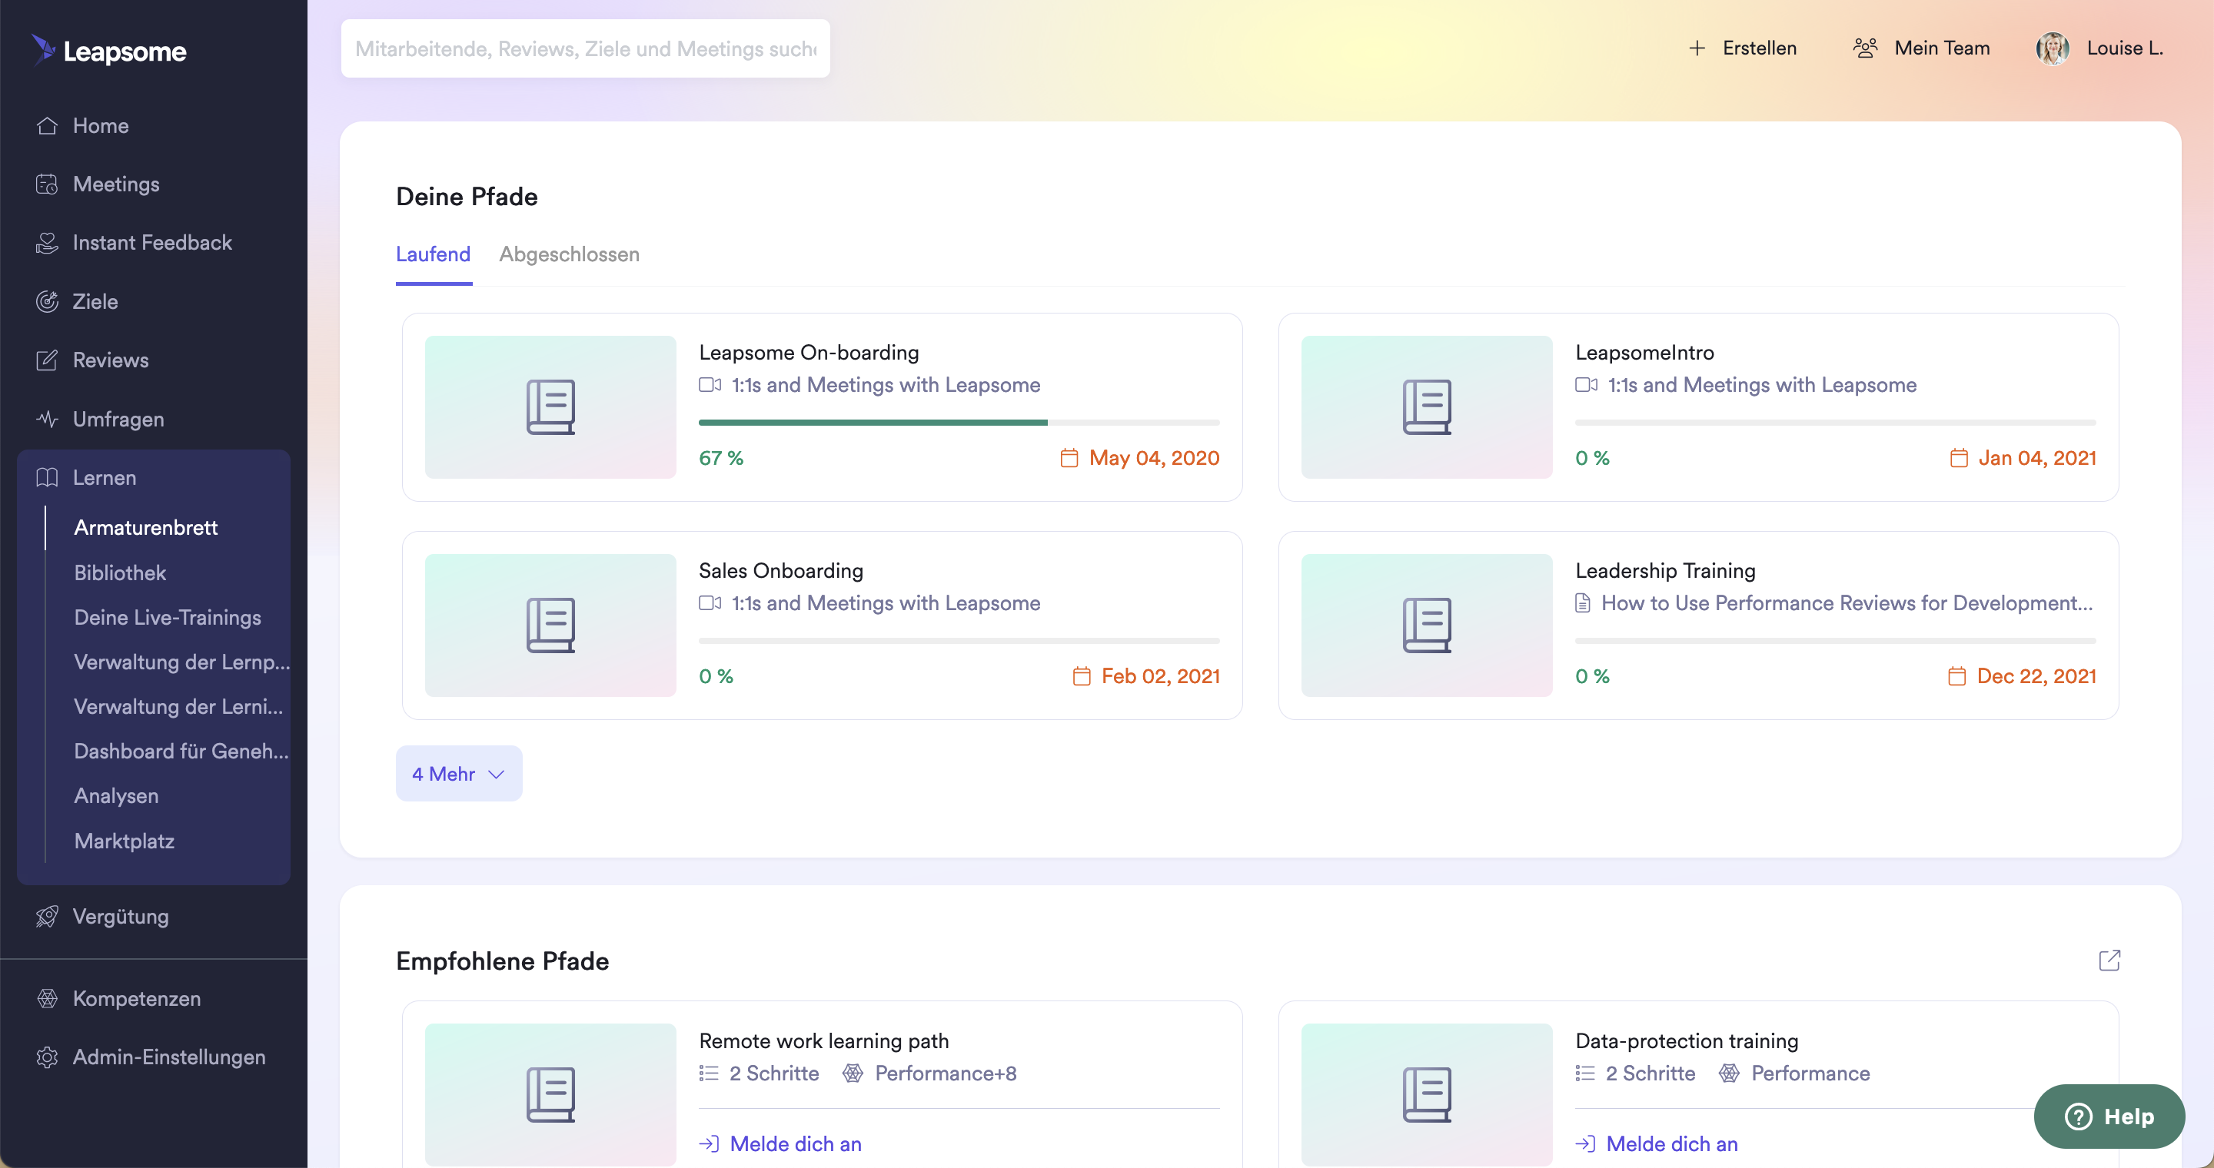Click the Ziele target icon

[x=47, y=301]
